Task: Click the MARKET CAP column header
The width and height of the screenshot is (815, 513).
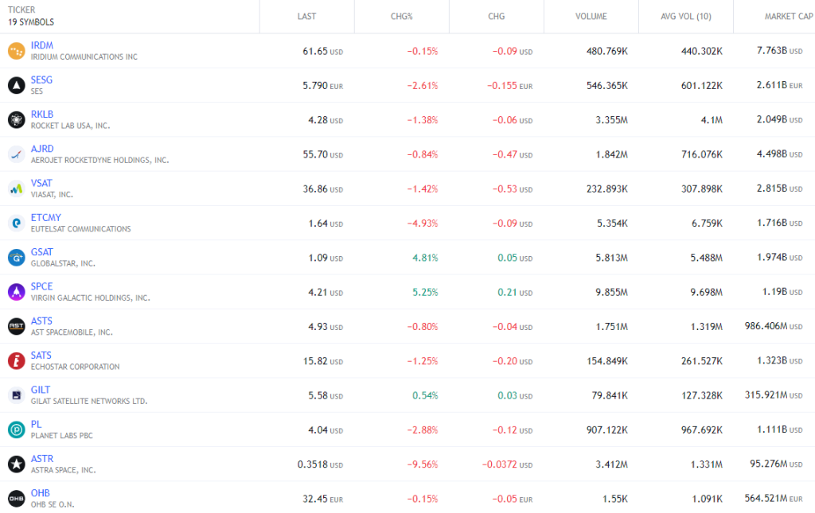Action: 789,17
